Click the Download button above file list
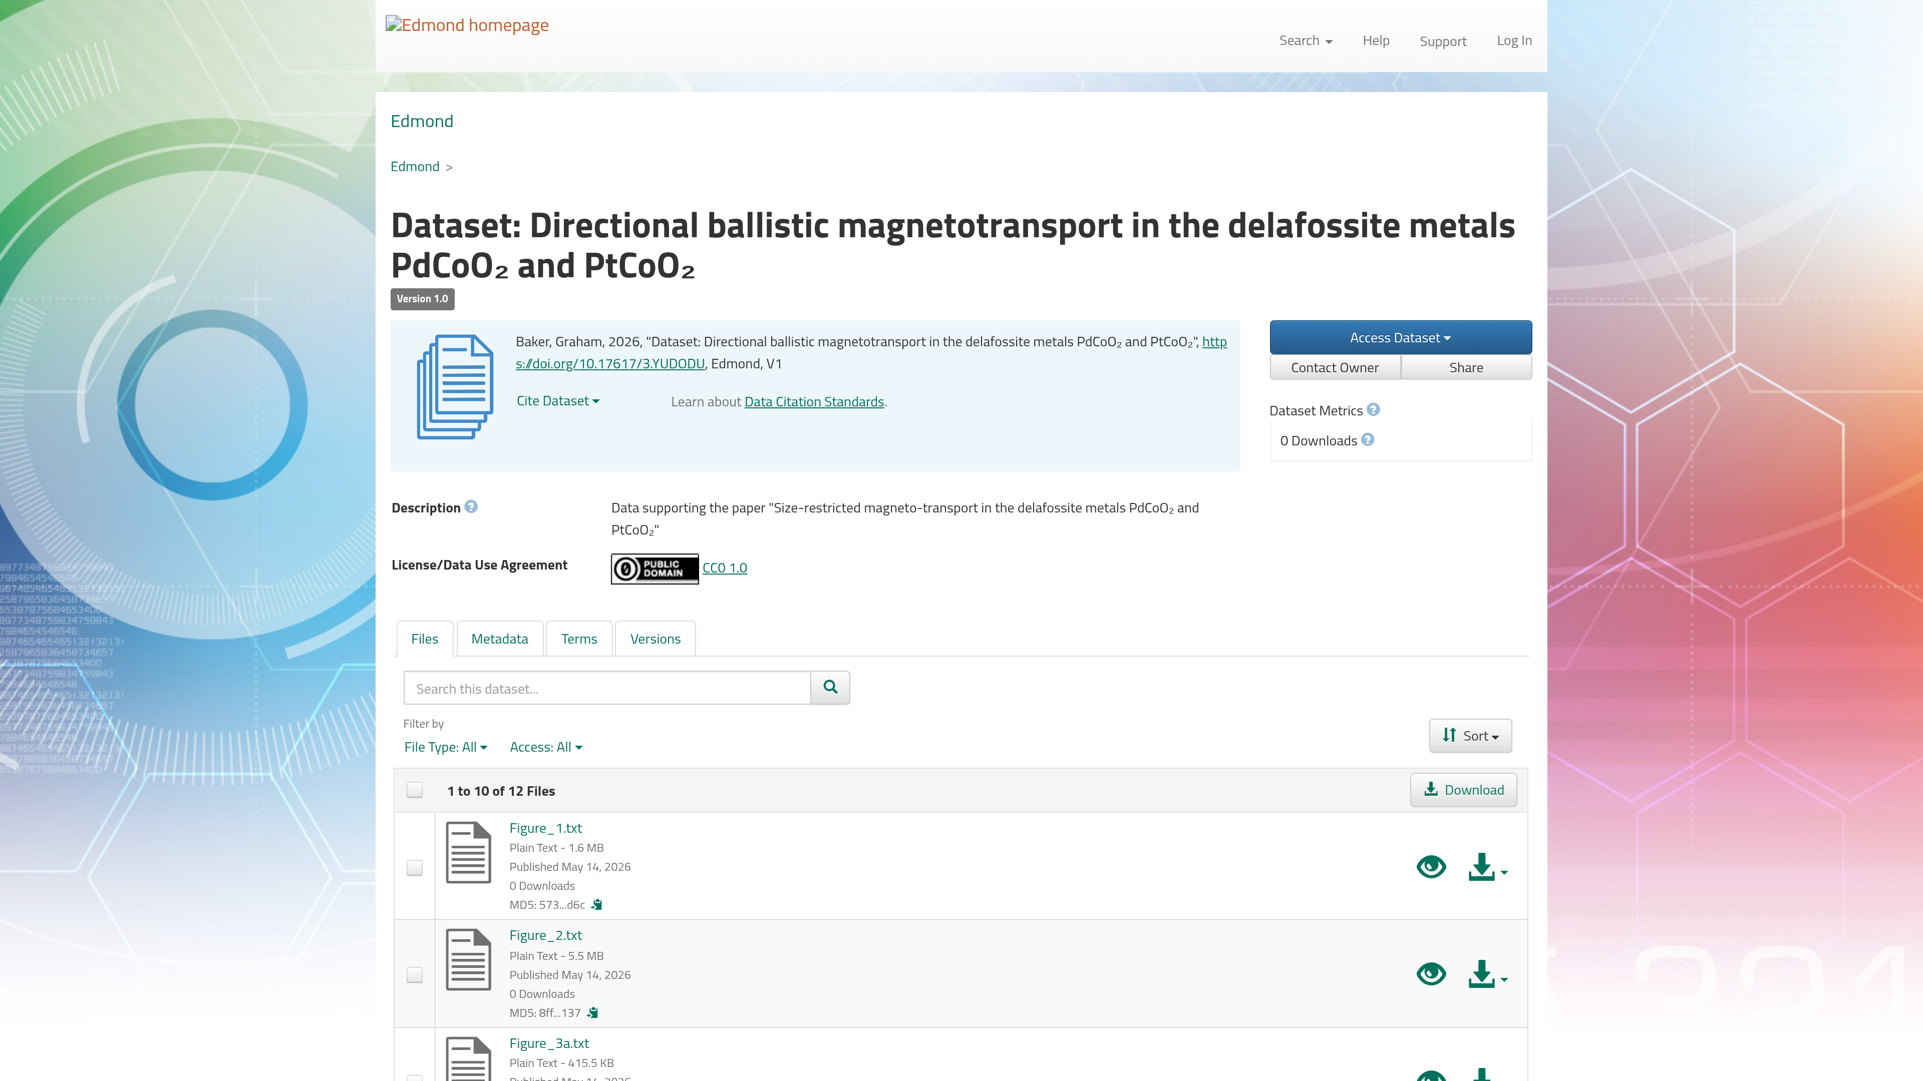The width and height of the screenshot is (1923, 1081). (x=1463, y=789)
